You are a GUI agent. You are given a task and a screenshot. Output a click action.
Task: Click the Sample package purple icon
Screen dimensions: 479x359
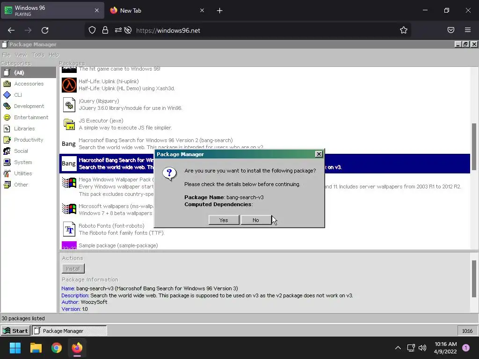click(69, 245)
